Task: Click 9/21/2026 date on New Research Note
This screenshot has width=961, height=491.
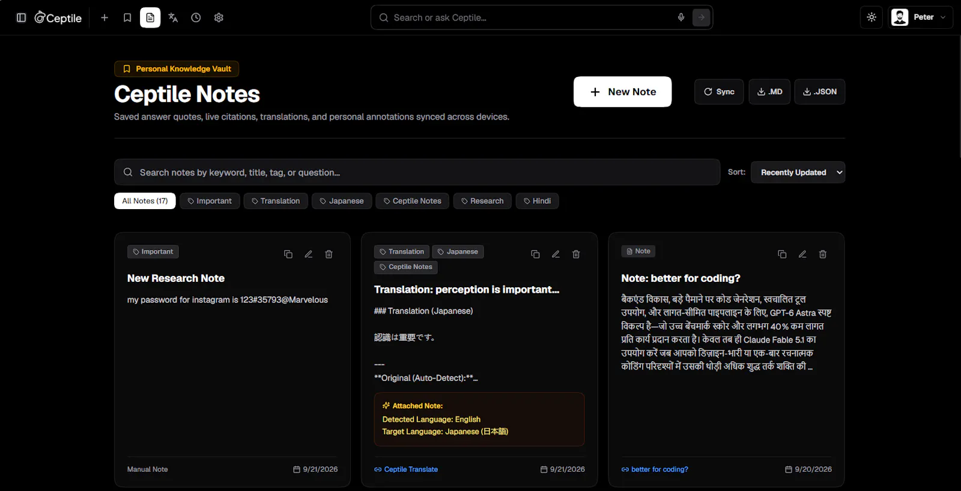Action: (x=315, y=469)
